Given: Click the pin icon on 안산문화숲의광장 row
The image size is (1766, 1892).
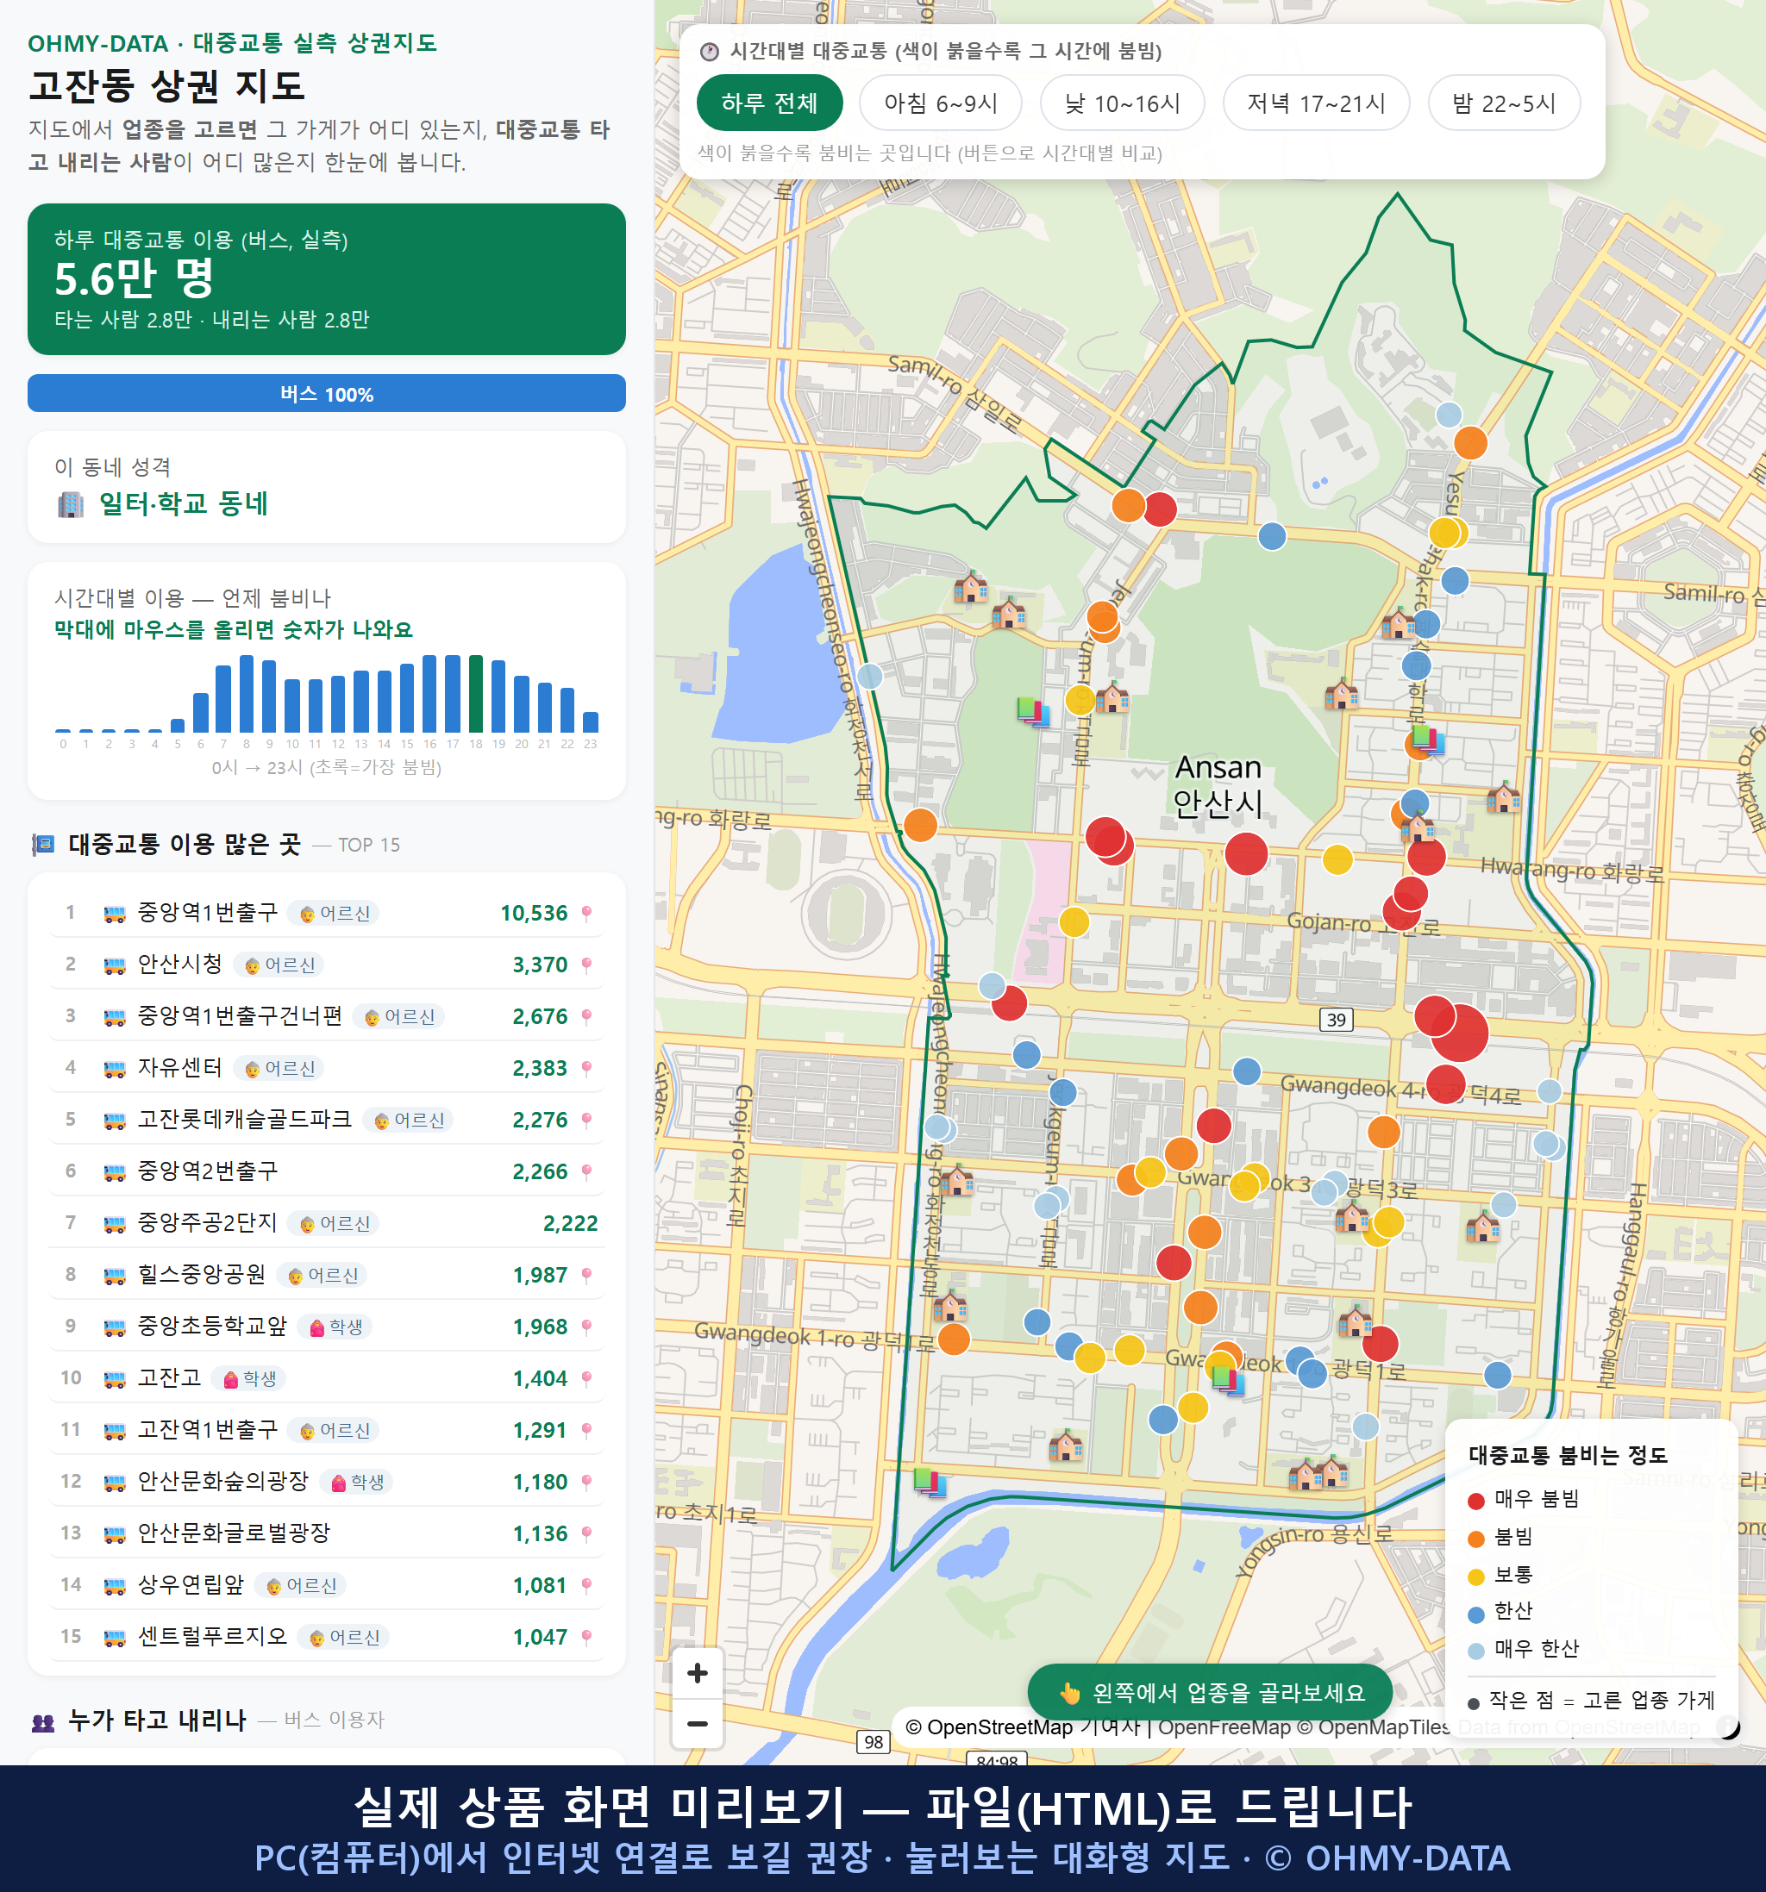Looking at the screenshot, I should (x=586, y=1482).
